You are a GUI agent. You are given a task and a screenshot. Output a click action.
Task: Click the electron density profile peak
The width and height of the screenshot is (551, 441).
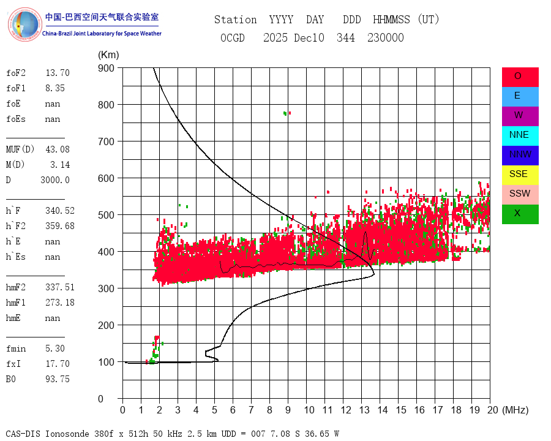click(x=374, y=274)
